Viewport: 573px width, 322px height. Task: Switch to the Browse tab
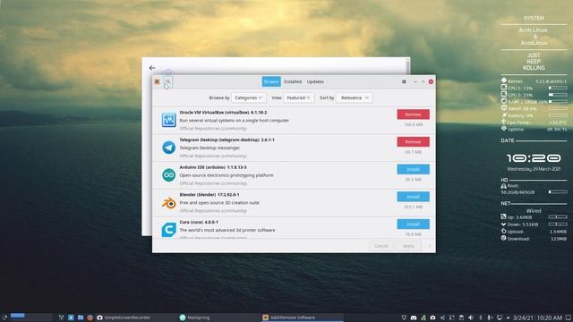pyautogui.click(x=270, y=81)
